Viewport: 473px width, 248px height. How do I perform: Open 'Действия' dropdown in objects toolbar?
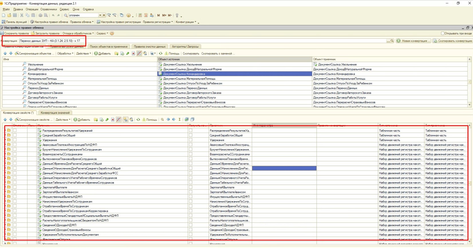coord(84,53)
